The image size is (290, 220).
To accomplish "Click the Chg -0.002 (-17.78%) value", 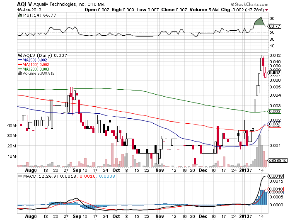I will pos(242,10).
